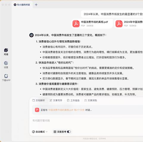The height and width of the screenshot is (142, 143).
Task: Select the 文档解析 tool
Action: coord(38,100)
